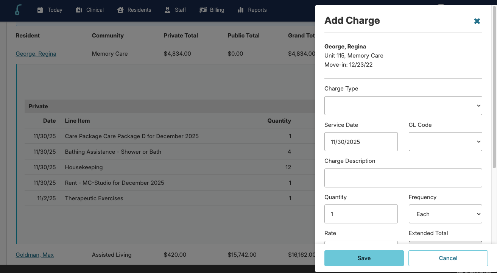Click the Clinical medical icon
The width and height of the screenshot is (497, 273).
tap(79, 10)
